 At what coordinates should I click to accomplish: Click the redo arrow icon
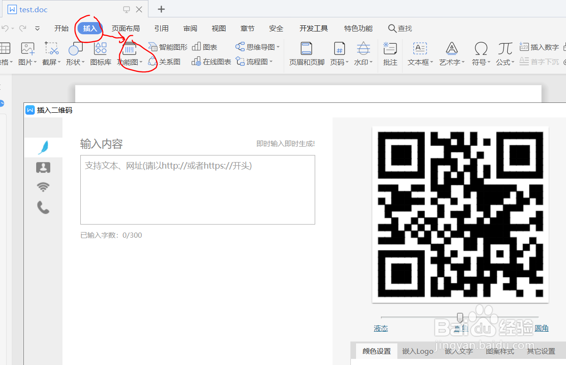[x=23, y=29]
